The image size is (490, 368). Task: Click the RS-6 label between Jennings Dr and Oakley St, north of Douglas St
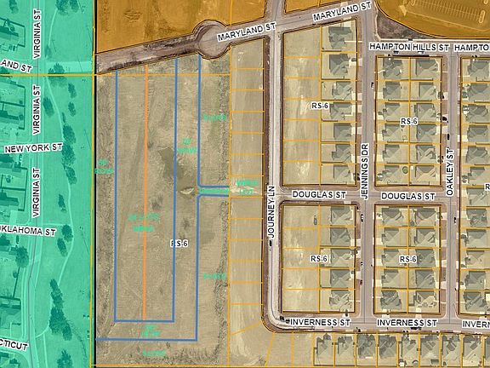(408, 122)
